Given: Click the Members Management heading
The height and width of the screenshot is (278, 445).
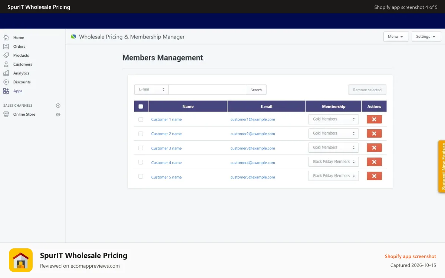Looking at the screenshot, I should coord(163,58).
